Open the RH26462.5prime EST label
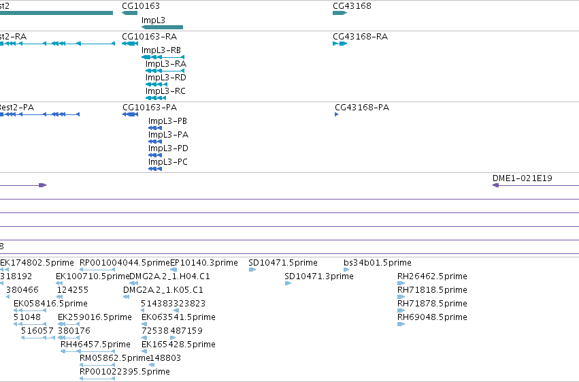The width and height of the screenshot is (579, 382). 432,276
